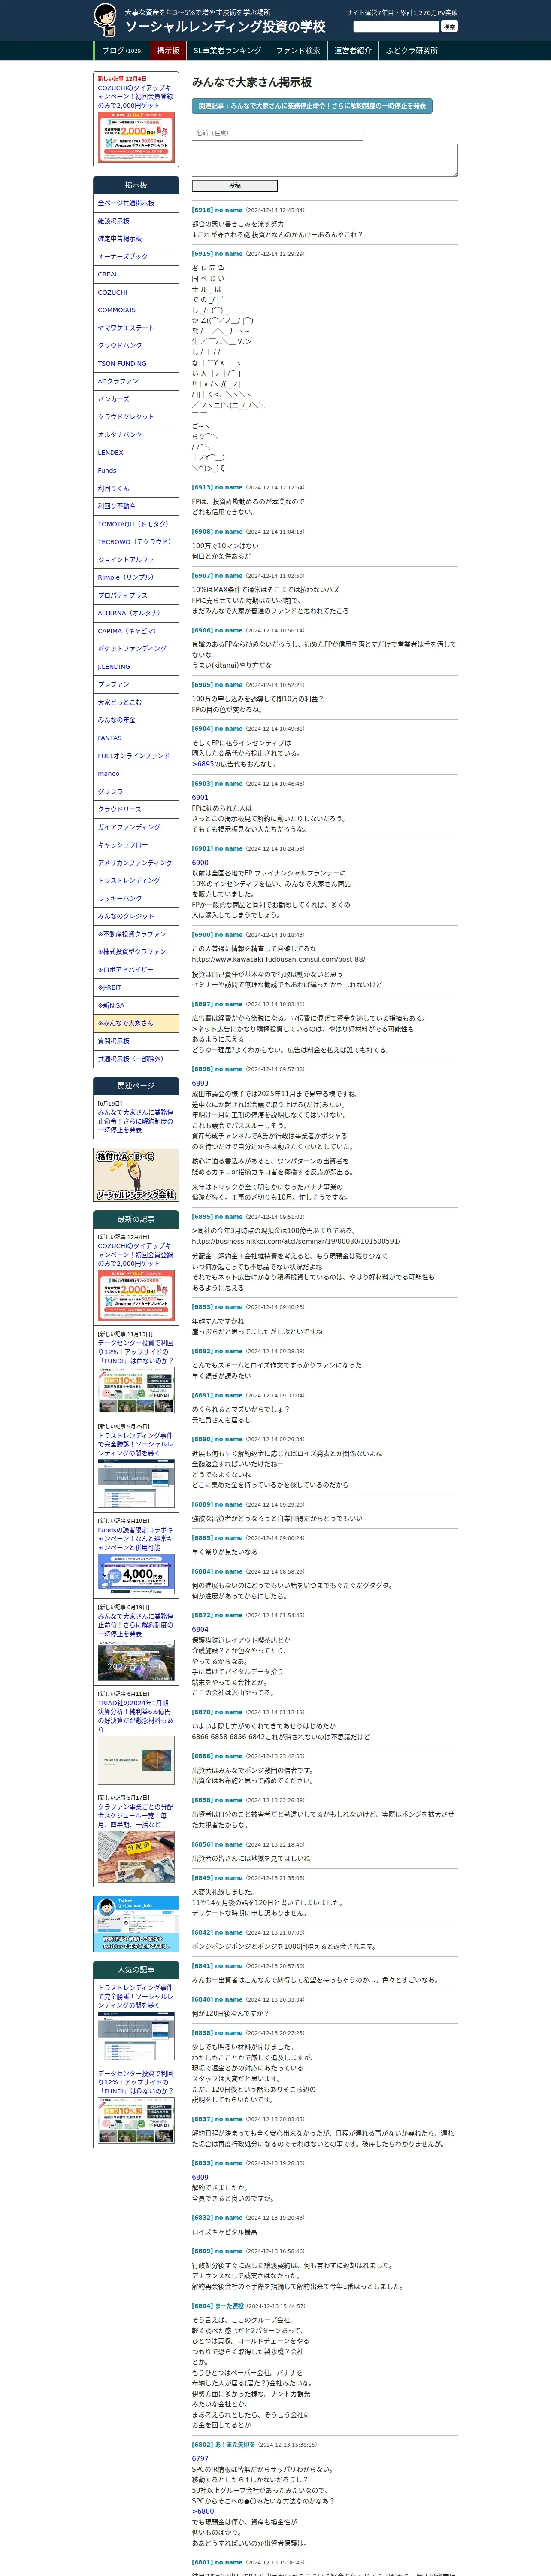This screenshot has height=2576, width=551.
Task: Click the site mascot logo icon
Action: pos(105,20)
